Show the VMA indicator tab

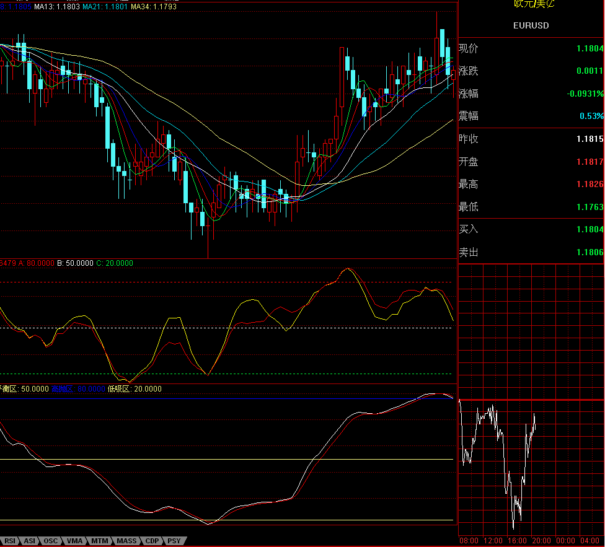tap(74, 541)
